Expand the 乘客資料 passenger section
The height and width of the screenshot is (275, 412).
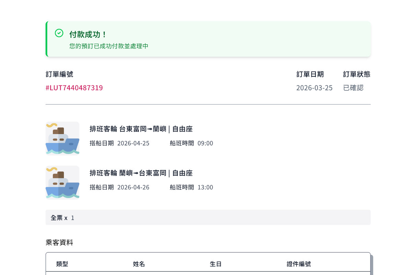(59, 242)
